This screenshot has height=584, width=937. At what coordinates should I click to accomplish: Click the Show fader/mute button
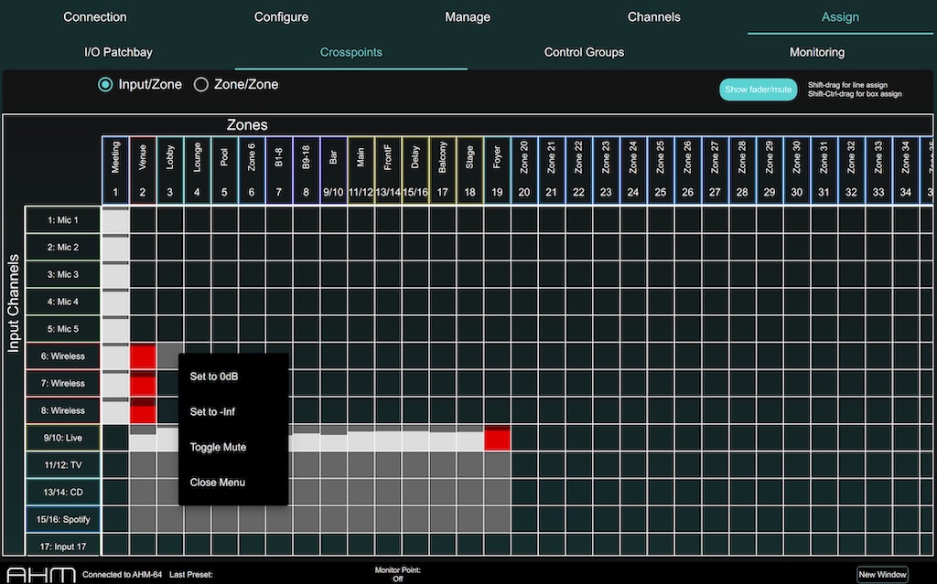(x=759, y=90)
